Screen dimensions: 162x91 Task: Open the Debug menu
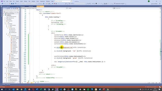click(x=25, y=1)
